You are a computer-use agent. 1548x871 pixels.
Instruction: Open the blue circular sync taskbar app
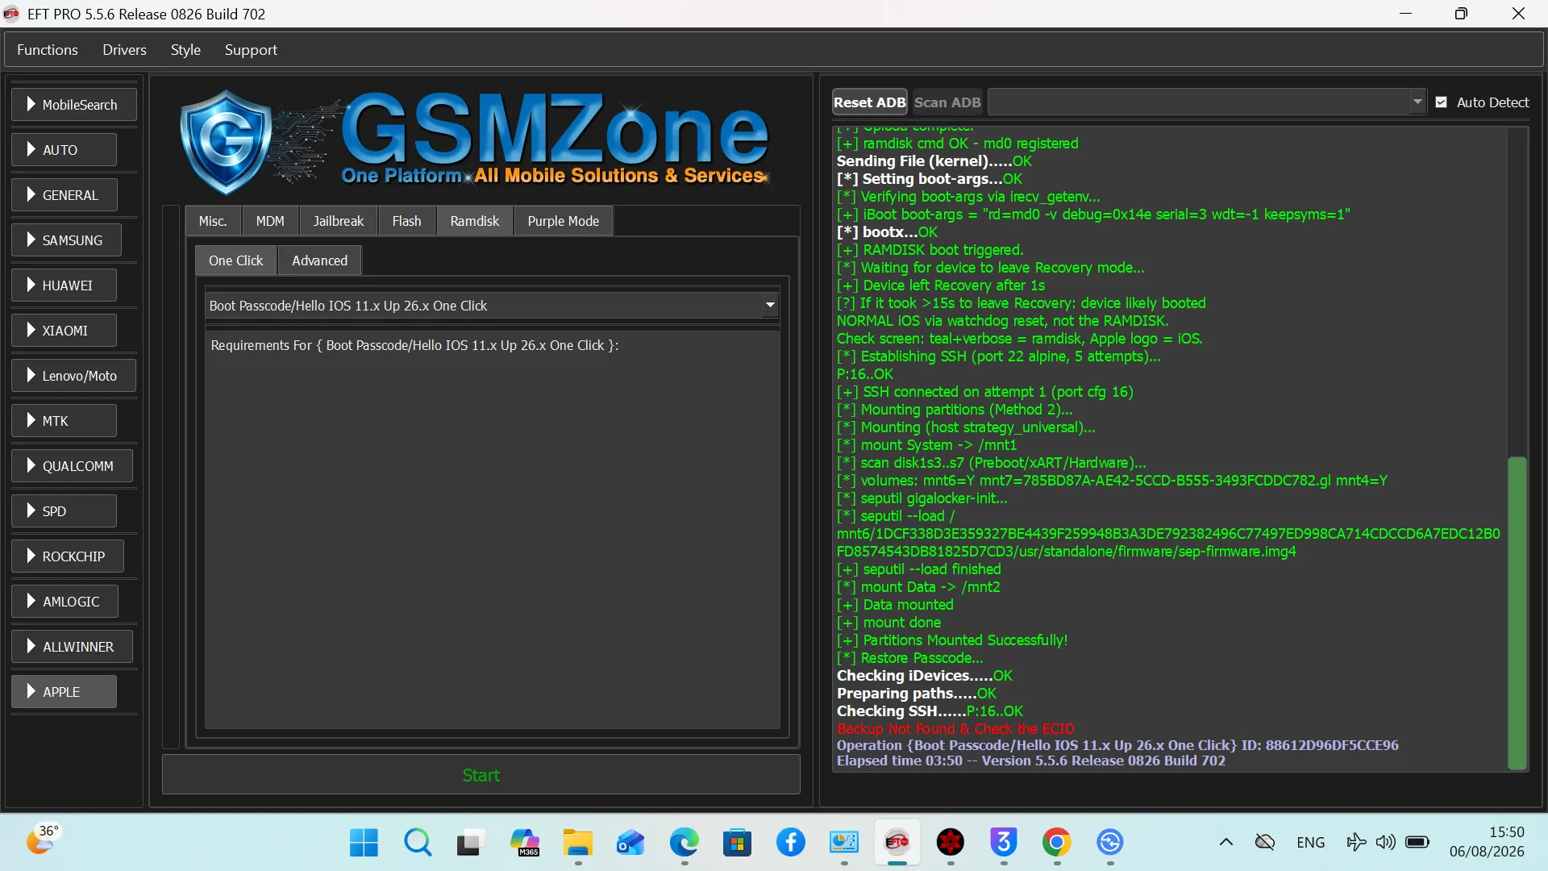(x=1110, y=843)
